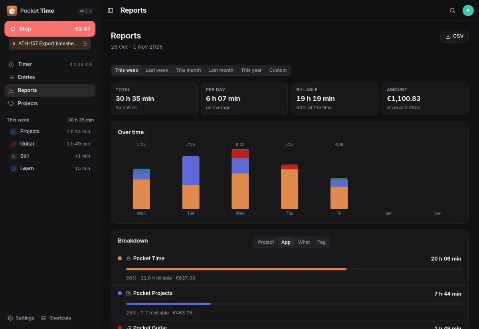Click the Tuesday bar in the chart
Screen dimensions: 479x329
click(191, 183)
